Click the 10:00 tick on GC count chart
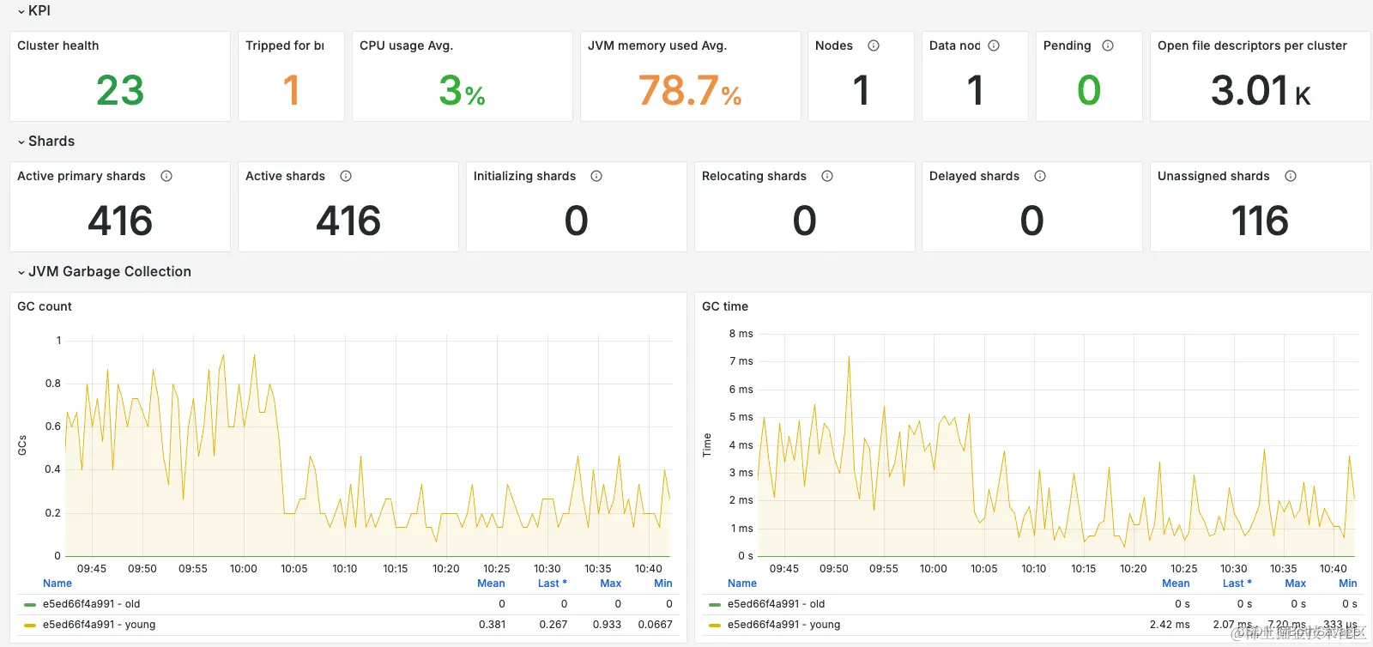The height and width of the screenshot is (647, 1373). click(x=244, y=569)
